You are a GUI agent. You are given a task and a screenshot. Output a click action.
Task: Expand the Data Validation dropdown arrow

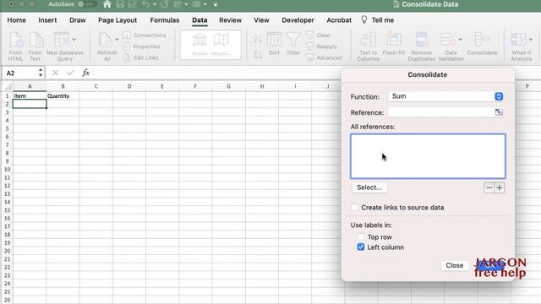[x=460, y=40]
